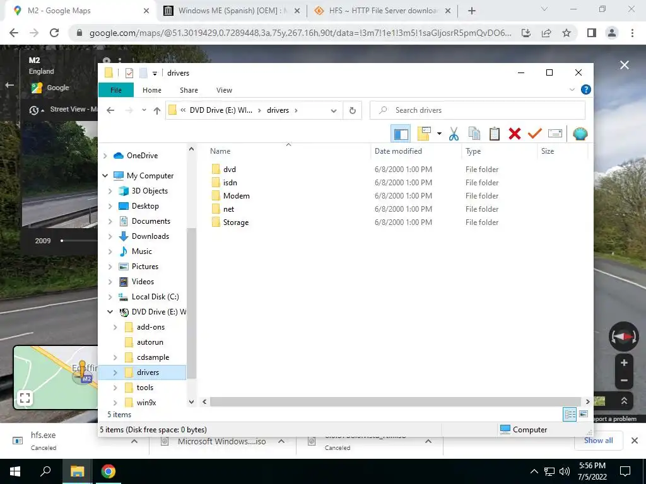Bookmark this page with star icon
The width and height of the screenshot is (646, 484).
click(x=567, y=33)
